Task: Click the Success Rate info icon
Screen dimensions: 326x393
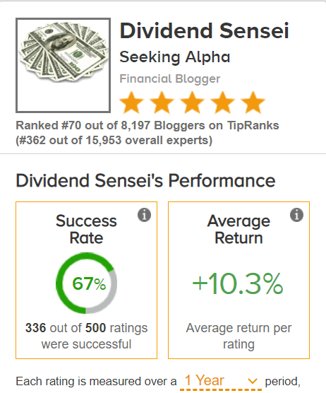Action: point(145,215)
